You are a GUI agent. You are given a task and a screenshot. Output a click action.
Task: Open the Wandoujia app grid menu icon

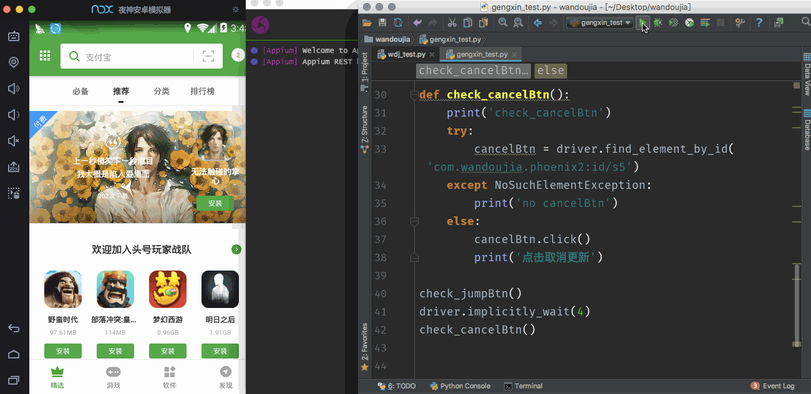click(45, 56)
